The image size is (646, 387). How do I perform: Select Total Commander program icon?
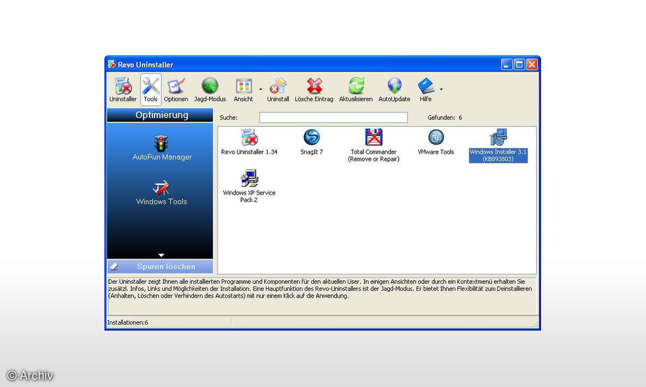(x=374, y=138)
